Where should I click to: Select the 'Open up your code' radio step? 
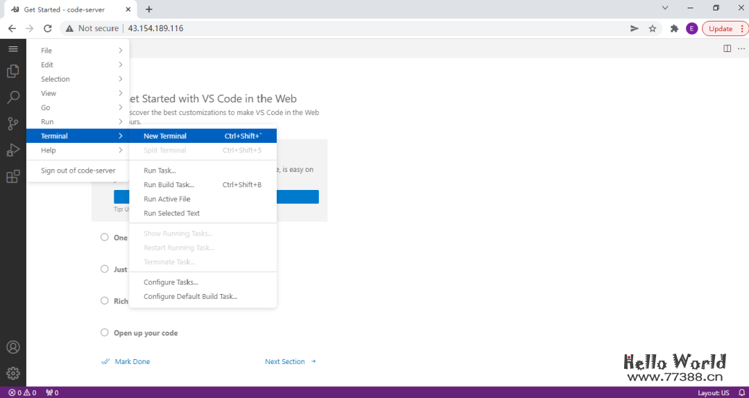pyautogui.click(x=105, y=333)
